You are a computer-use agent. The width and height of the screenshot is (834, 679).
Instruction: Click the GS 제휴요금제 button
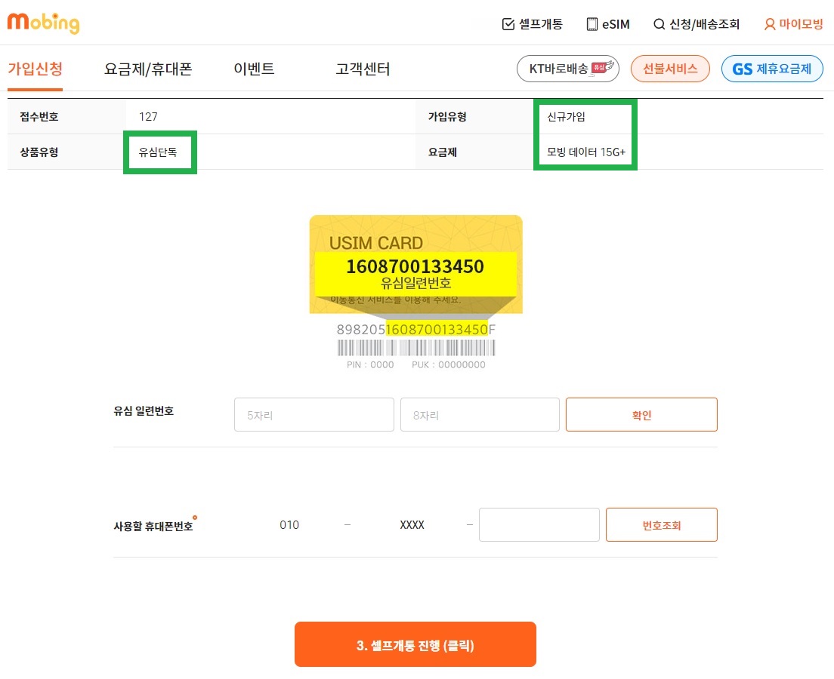(772, 69)
